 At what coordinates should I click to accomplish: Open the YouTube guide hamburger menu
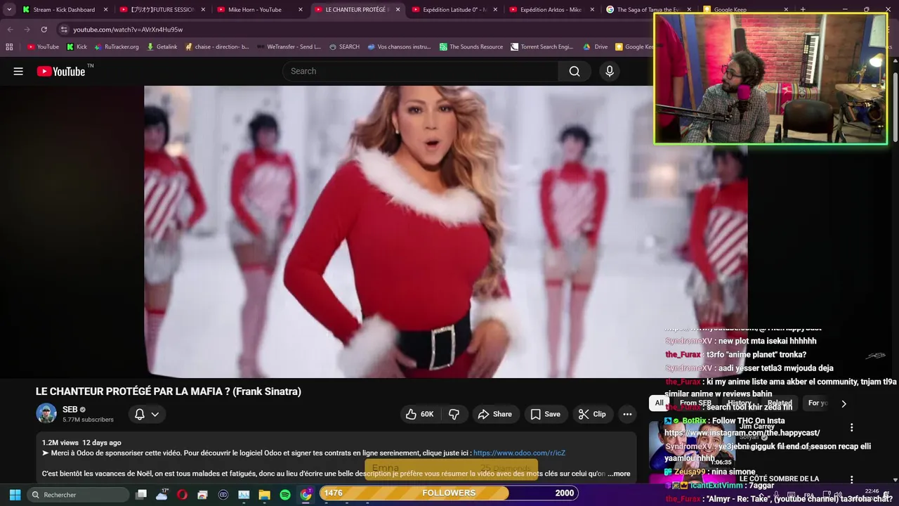[x=18, y=71]
